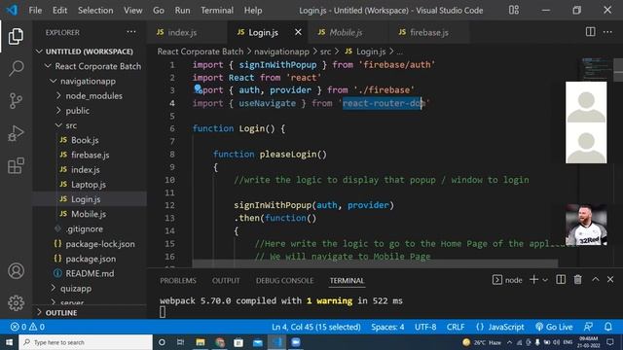Show the Problems panel tab
The height and width of the screenshot is (350, 623).
click(x=178, y=281)
